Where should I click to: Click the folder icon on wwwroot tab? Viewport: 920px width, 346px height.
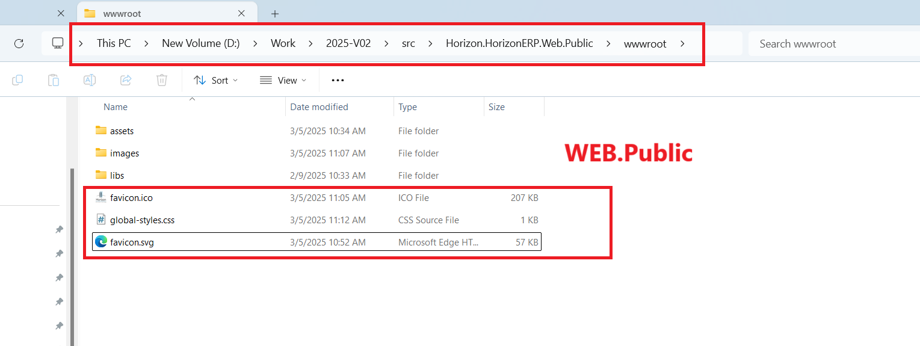[90, 13]
